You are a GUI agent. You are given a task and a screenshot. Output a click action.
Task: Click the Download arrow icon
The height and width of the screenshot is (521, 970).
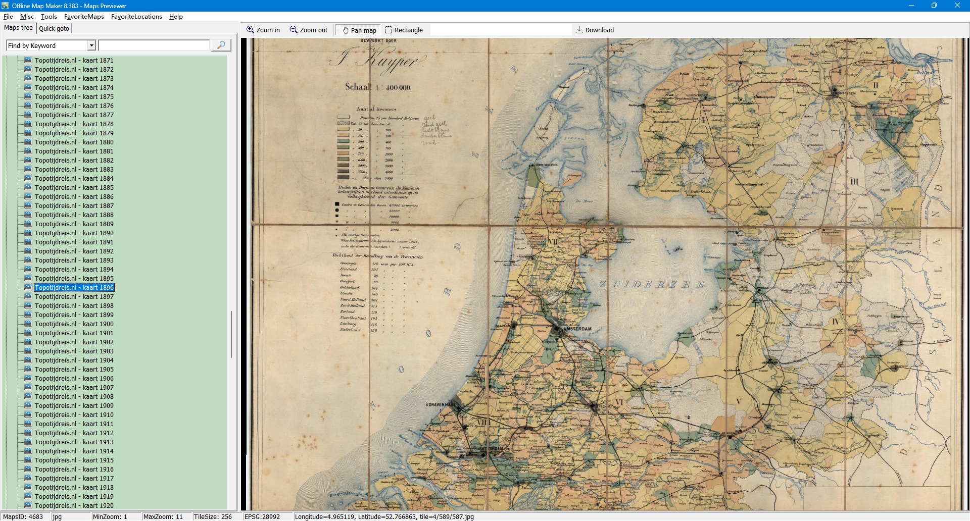[x=579, y=30]
